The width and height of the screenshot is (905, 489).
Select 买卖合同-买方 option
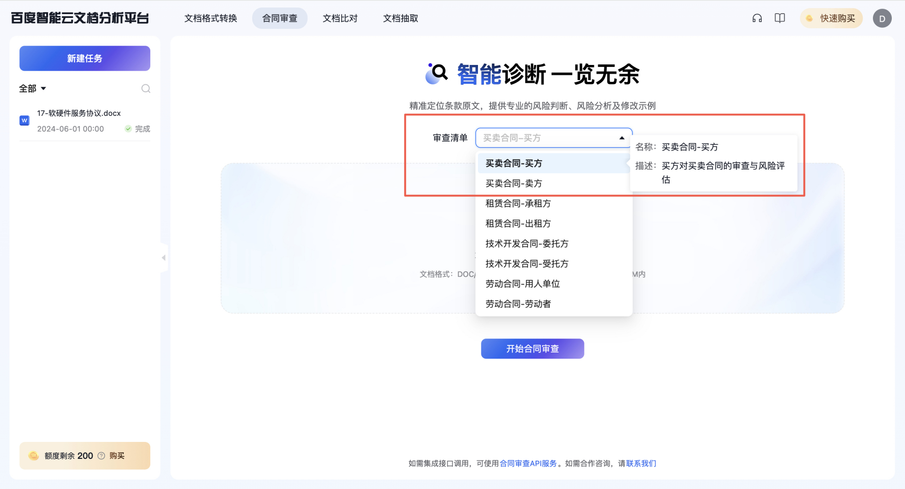554,163
